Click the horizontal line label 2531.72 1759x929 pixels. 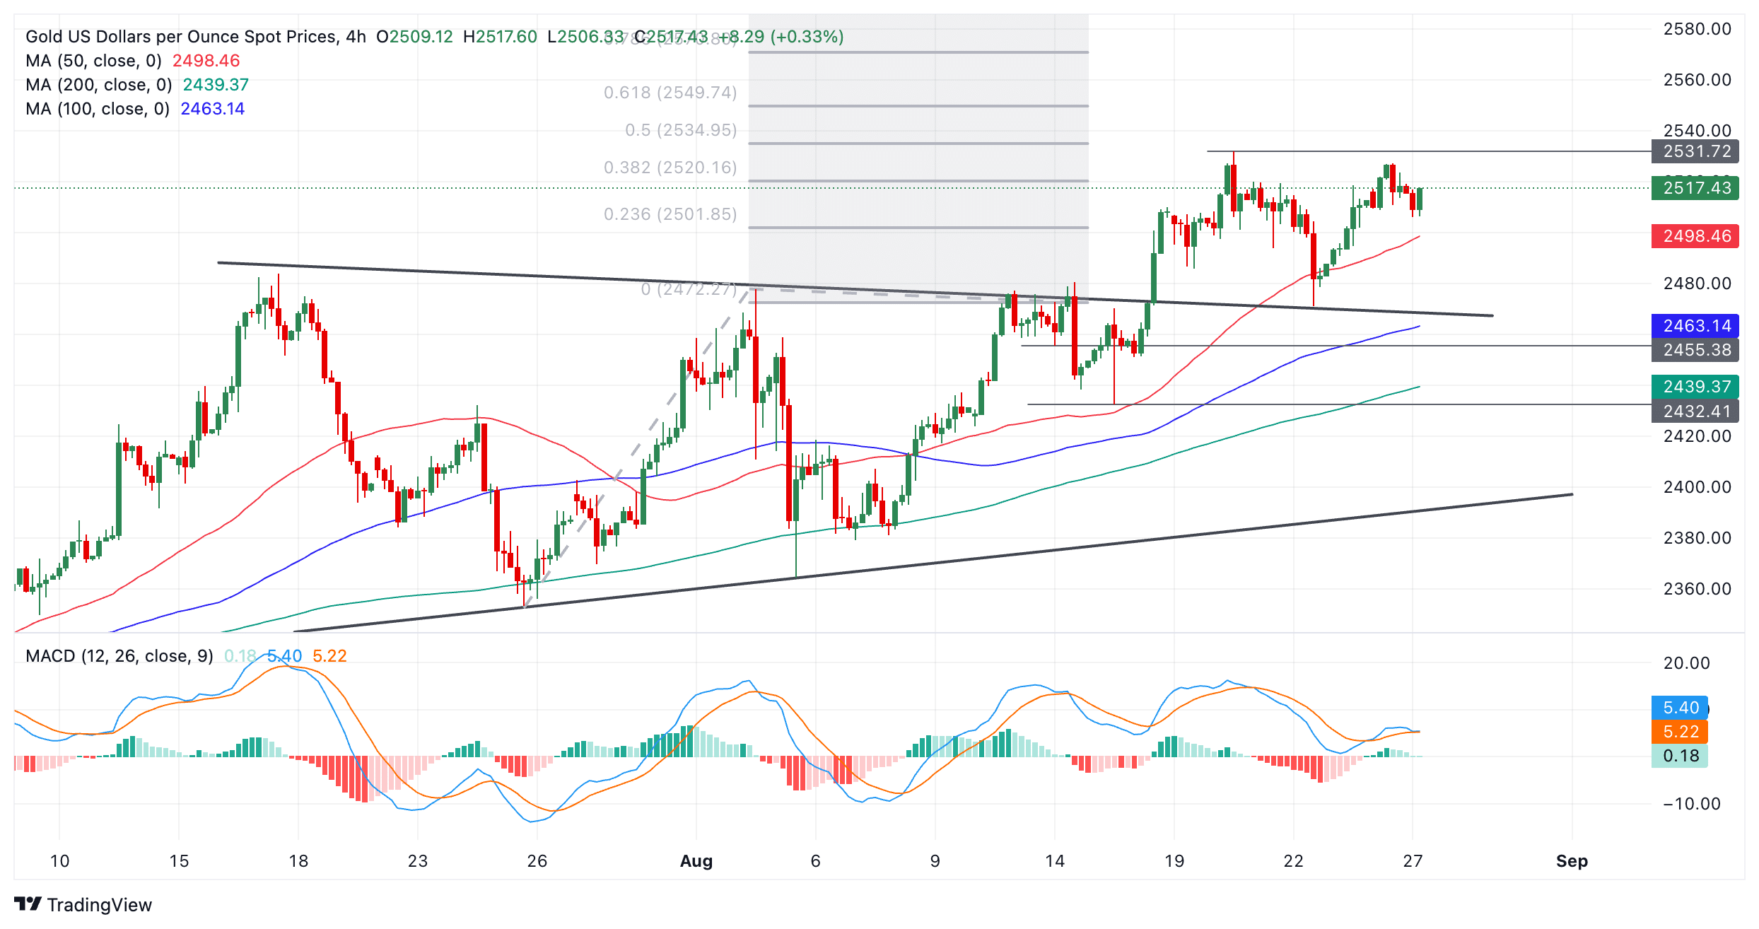[x=1695, y=151]
